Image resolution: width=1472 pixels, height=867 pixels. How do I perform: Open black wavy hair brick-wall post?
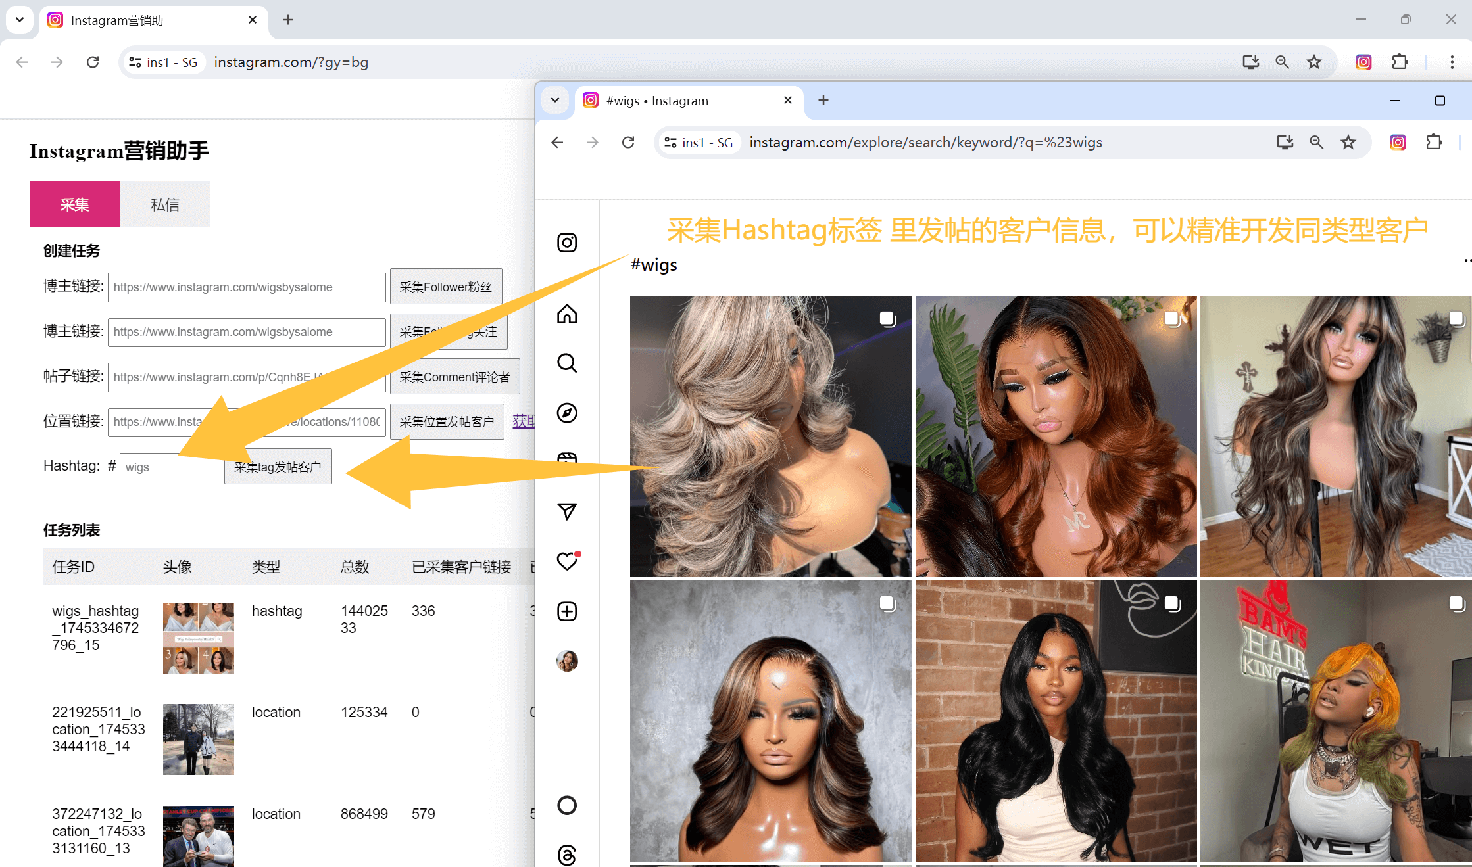point(1056,721)
